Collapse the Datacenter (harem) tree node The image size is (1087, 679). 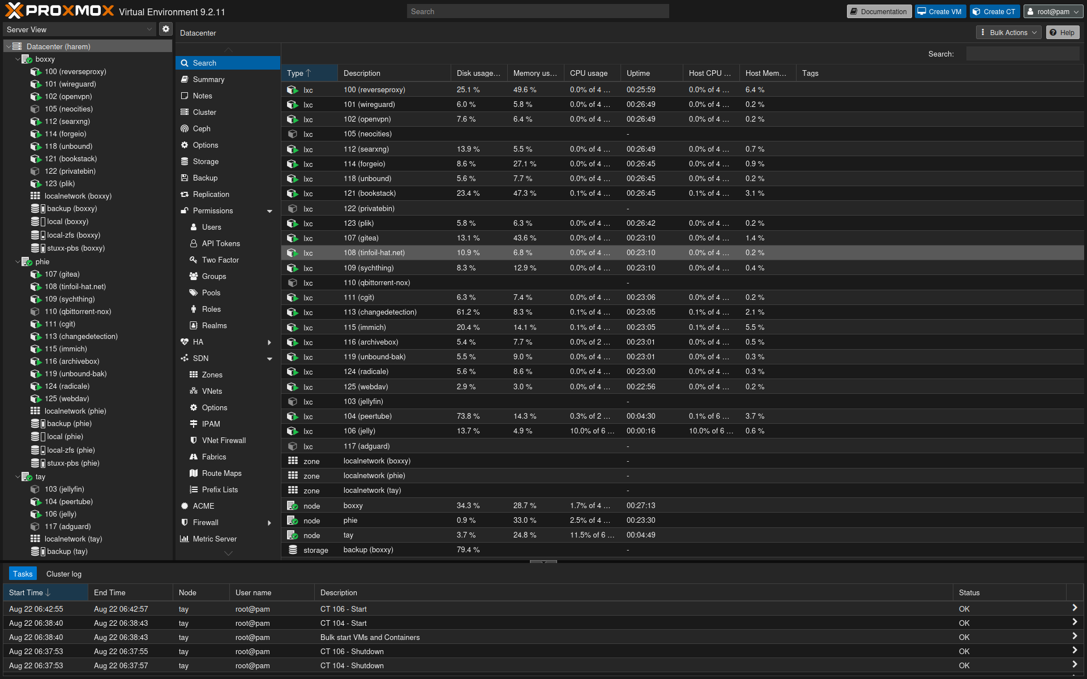(x=8, y=46)
